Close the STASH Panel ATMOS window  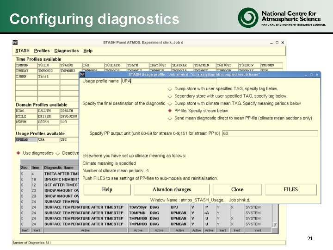pos(283,43)
